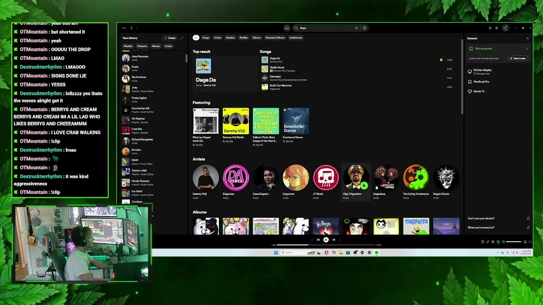Expand This computer device options
The width and height of the screenshot is (543, 305).
[527, 49]
